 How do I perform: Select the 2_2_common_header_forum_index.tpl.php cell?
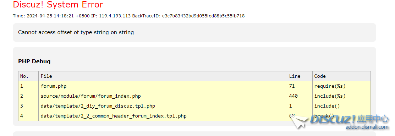coord(163,116)
